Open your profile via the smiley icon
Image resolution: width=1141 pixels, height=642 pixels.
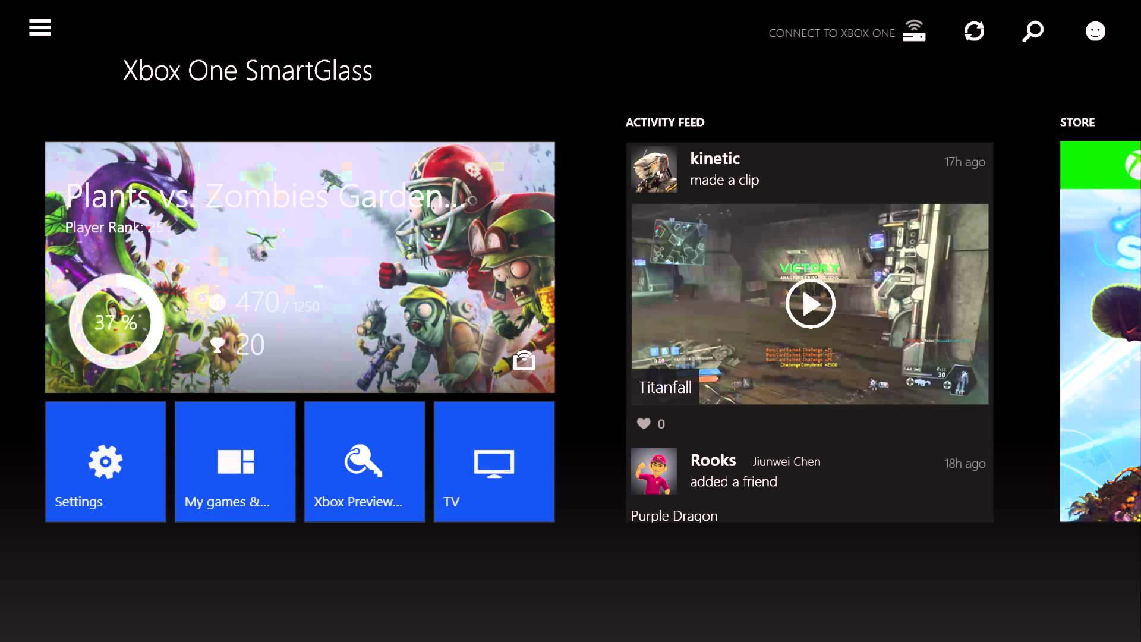pyautogui.click(x=1095, y=31)
